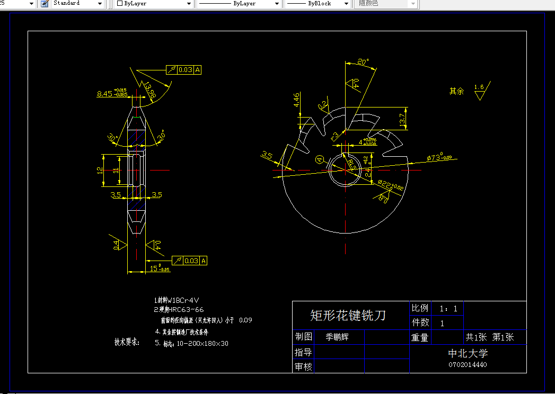
Task: Click the lower 0.03 A tolerance frame
Action: pos(189,261)
